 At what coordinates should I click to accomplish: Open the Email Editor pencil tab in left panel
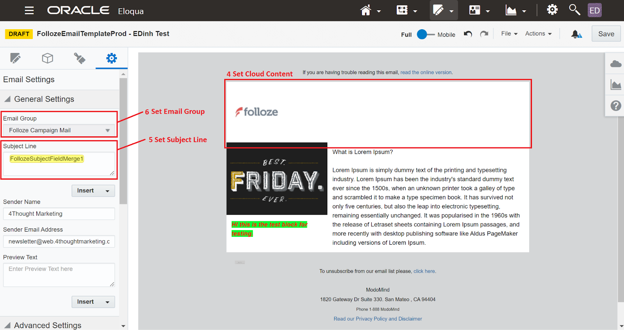pos(16,58)
